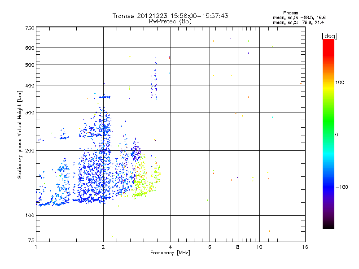Click the orange data point at far right near 400 km
The height and width of the screenshot is (269, 359).
click(301, 84)
